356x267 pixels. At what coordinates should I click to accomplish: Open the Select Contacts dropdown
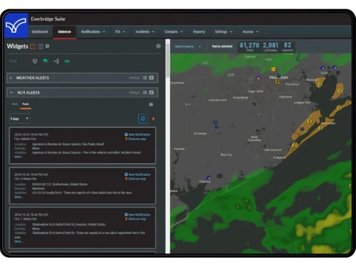[x=188, y=46]
